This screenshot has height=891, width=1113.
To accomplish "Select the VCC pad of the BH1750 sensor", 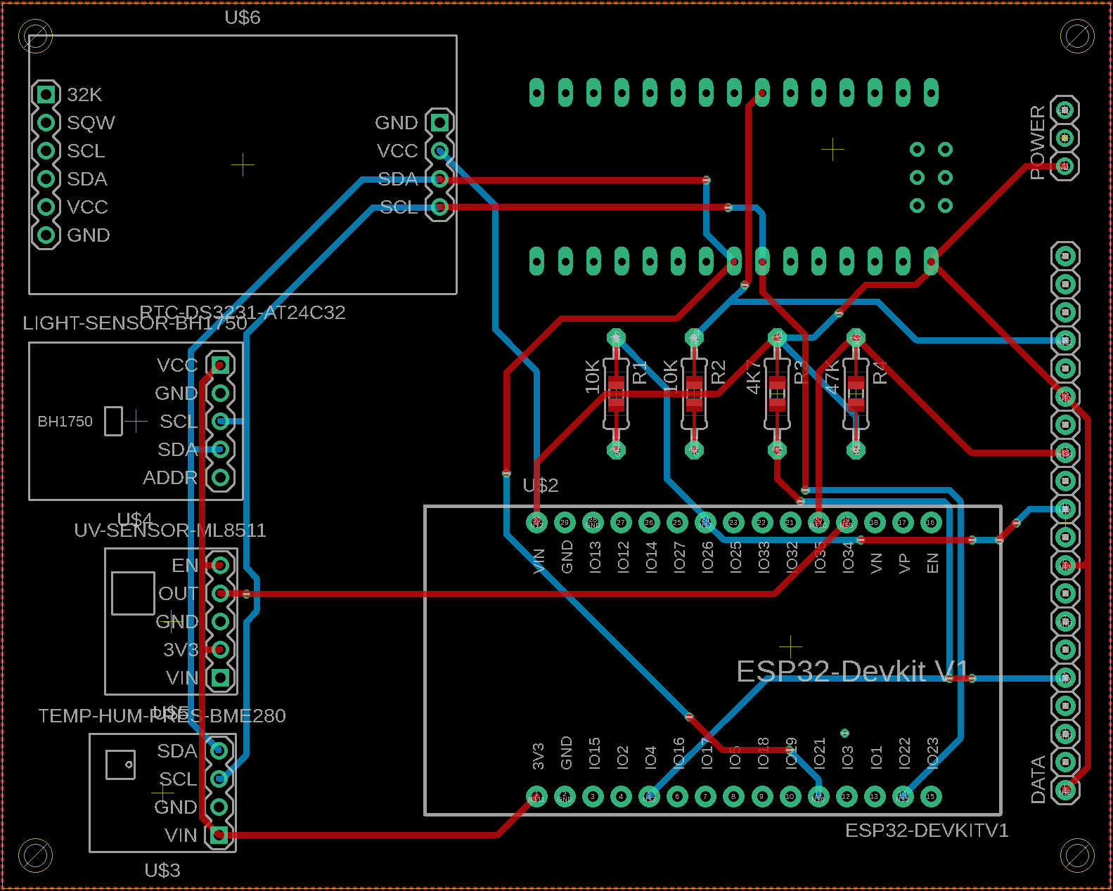I will (220, 365).
